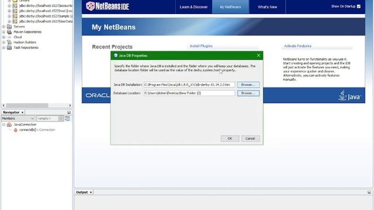Click the Database Location path field
This screenshot has width=374, height=210.
click(189, 93)
